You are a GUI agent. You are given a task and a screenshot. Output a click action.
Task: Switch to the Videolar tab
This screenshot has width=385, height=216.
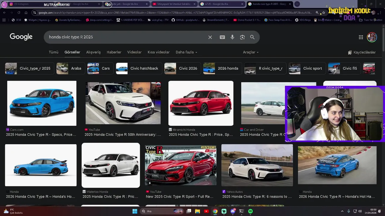pos(134,52)
